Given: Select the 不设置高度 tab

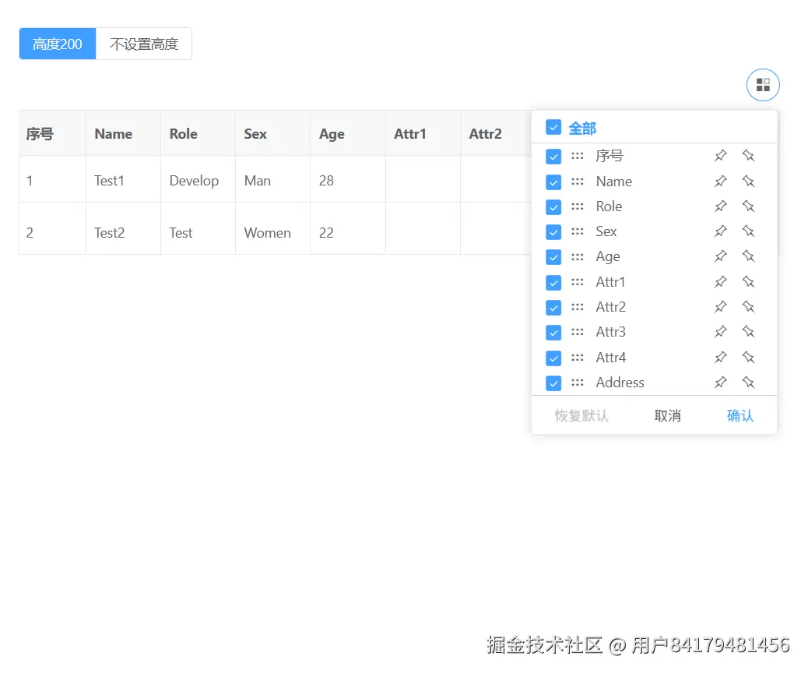Looking at the screenshot, I should click(x=144, y=44).
